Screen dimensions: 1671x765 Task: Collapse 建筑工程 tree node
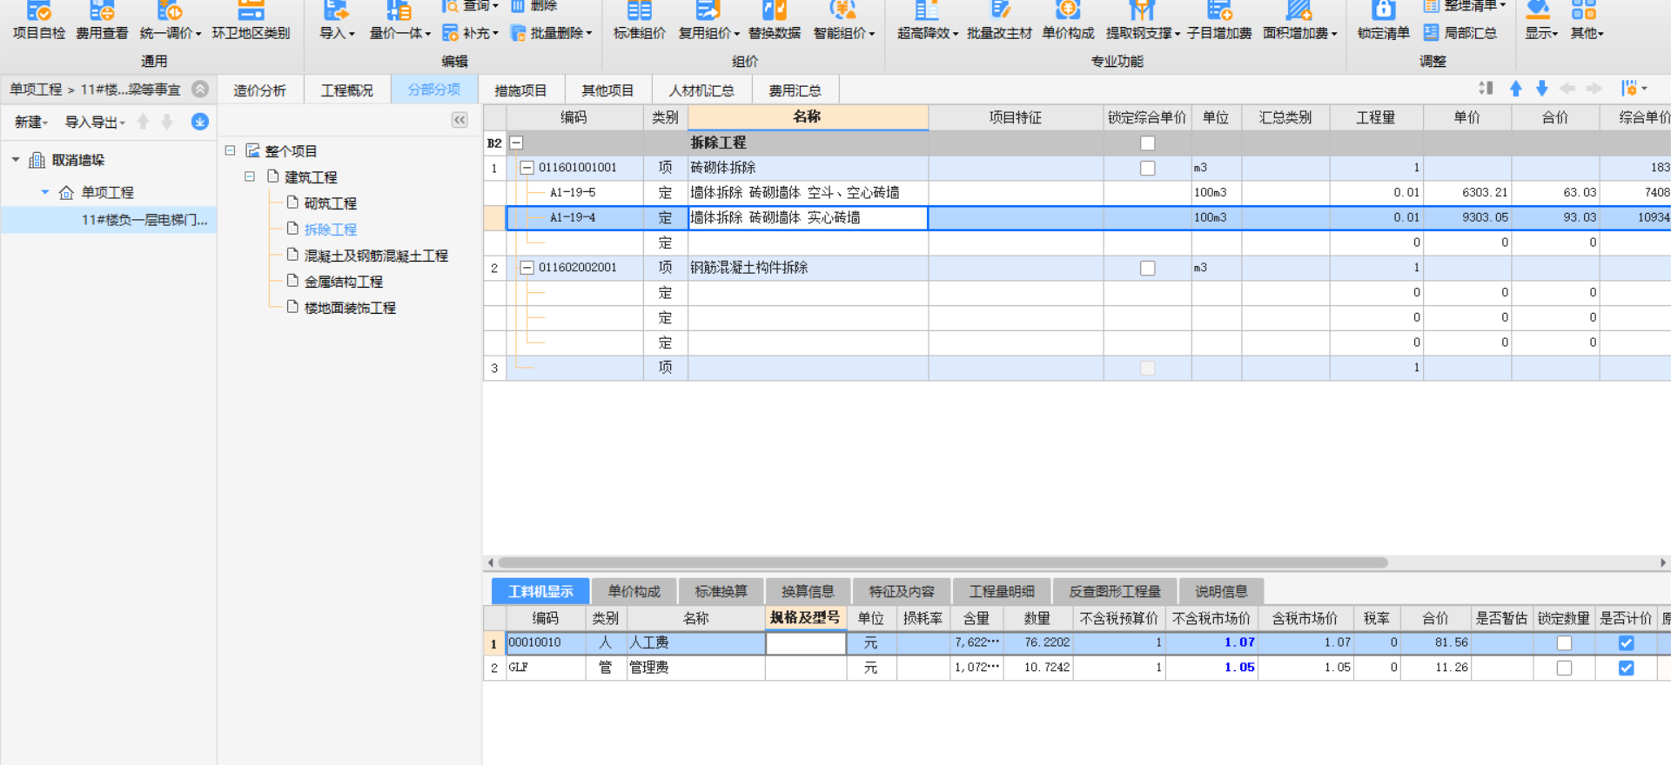pos(250,176)
